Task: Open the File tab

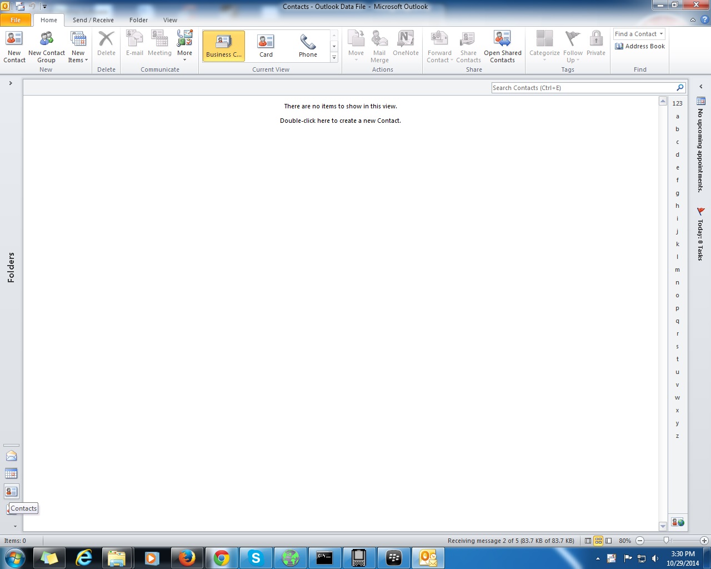Action: click(x=16, y=20)
